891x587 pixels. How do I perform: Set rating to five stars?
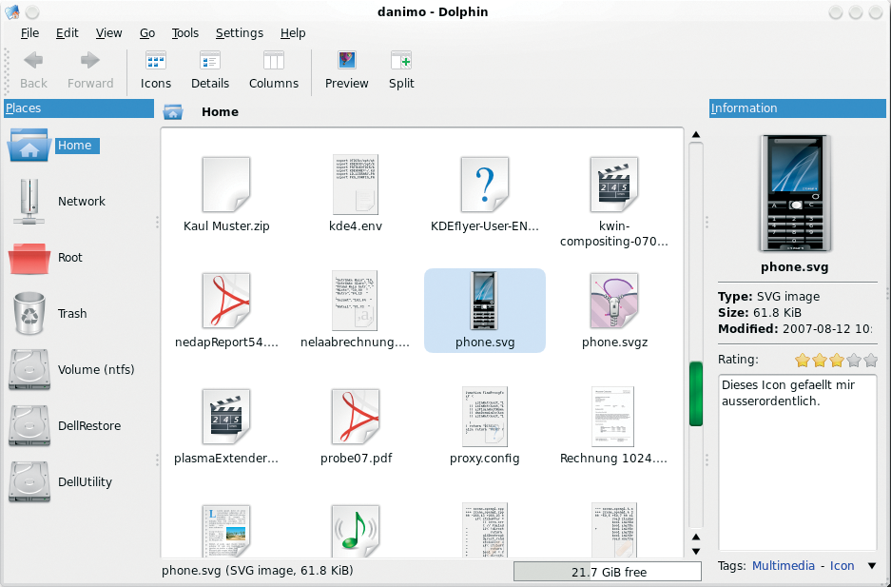tap(870, 360)
